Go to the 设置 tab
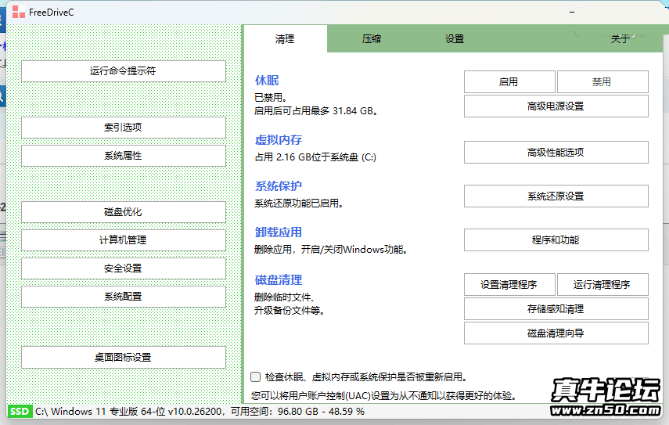The width and height of the screenshot is (669, 425). tap(455, 39)
